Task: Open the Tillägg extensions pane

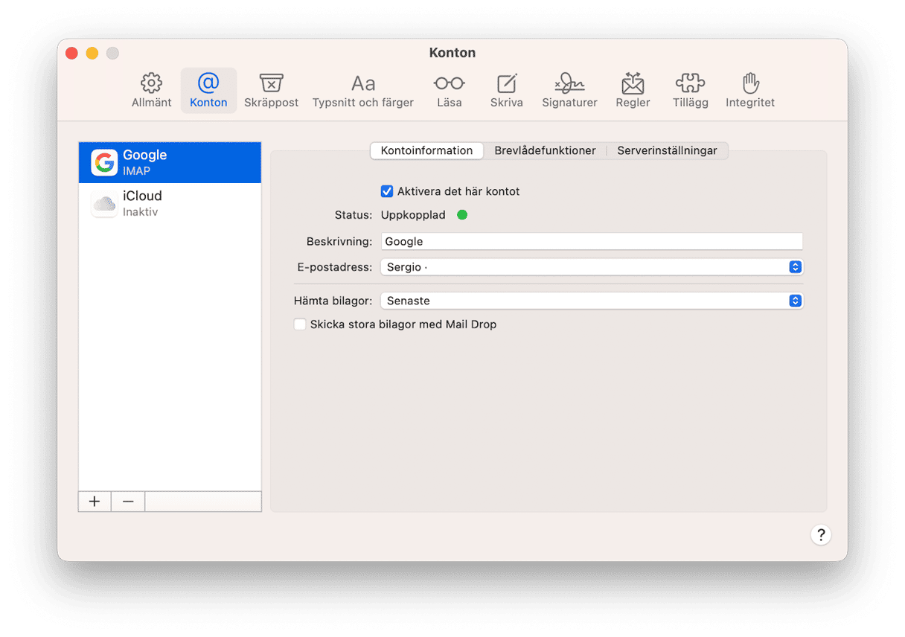Action: (690, 91)
